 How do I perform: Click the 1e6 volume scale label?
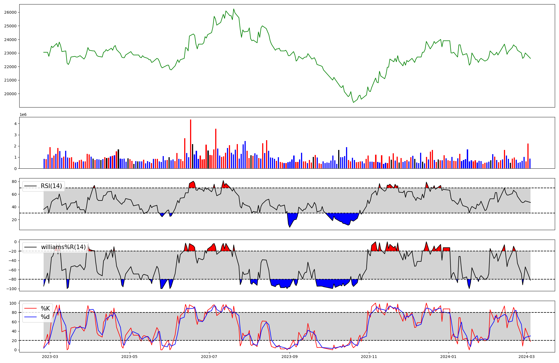pyautogui.click(x=23, y=115)
